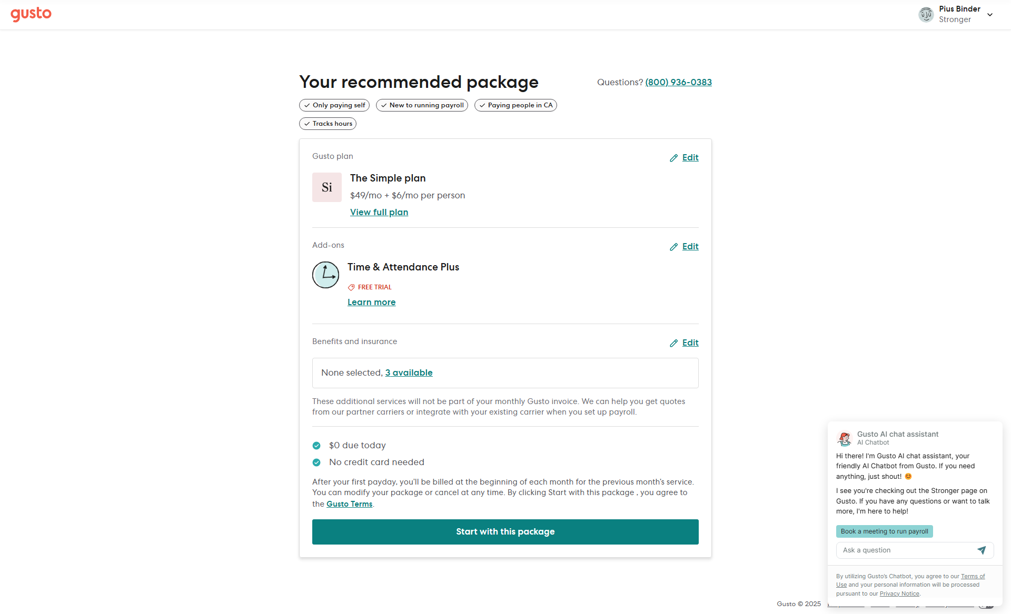The height and width of the screenshot is (614, 1011).
Task: Click Start with this package button
Action: tap(506, 532)
